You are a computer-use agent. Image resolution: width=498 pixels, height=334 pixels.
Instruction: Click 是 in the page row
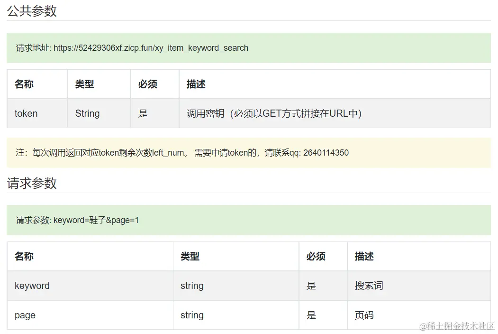click(323, 315)
